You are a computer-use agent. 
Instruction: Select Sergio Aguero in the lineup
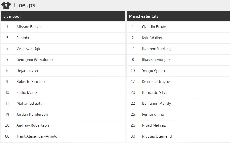(154, 70)
